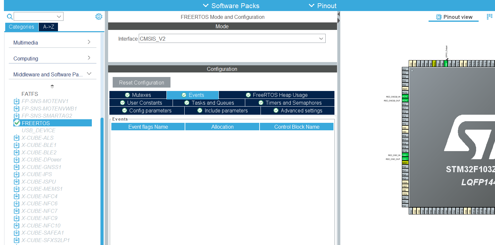Image resolution: width=495 pixels, height=245 pixels.
Task: Click download icon beside FP-SNS-MOTENV1
Action: (x=17, y=101)
